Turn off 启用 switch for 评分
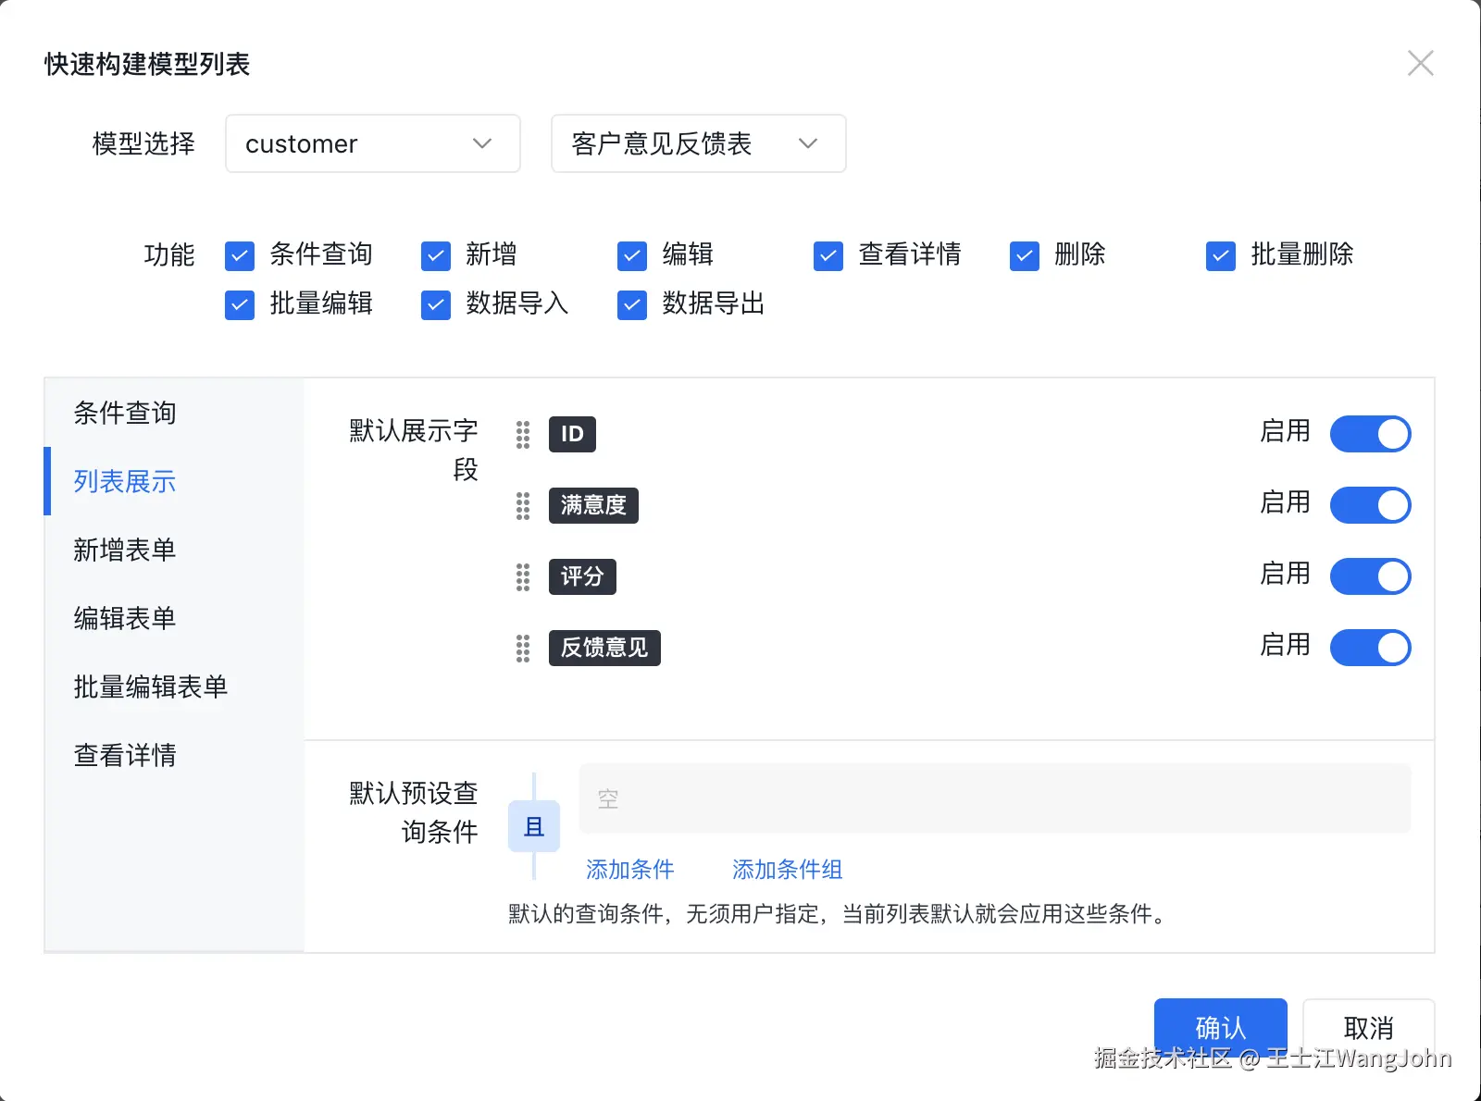The image size is (1481, 1101). pos(1371,576)
